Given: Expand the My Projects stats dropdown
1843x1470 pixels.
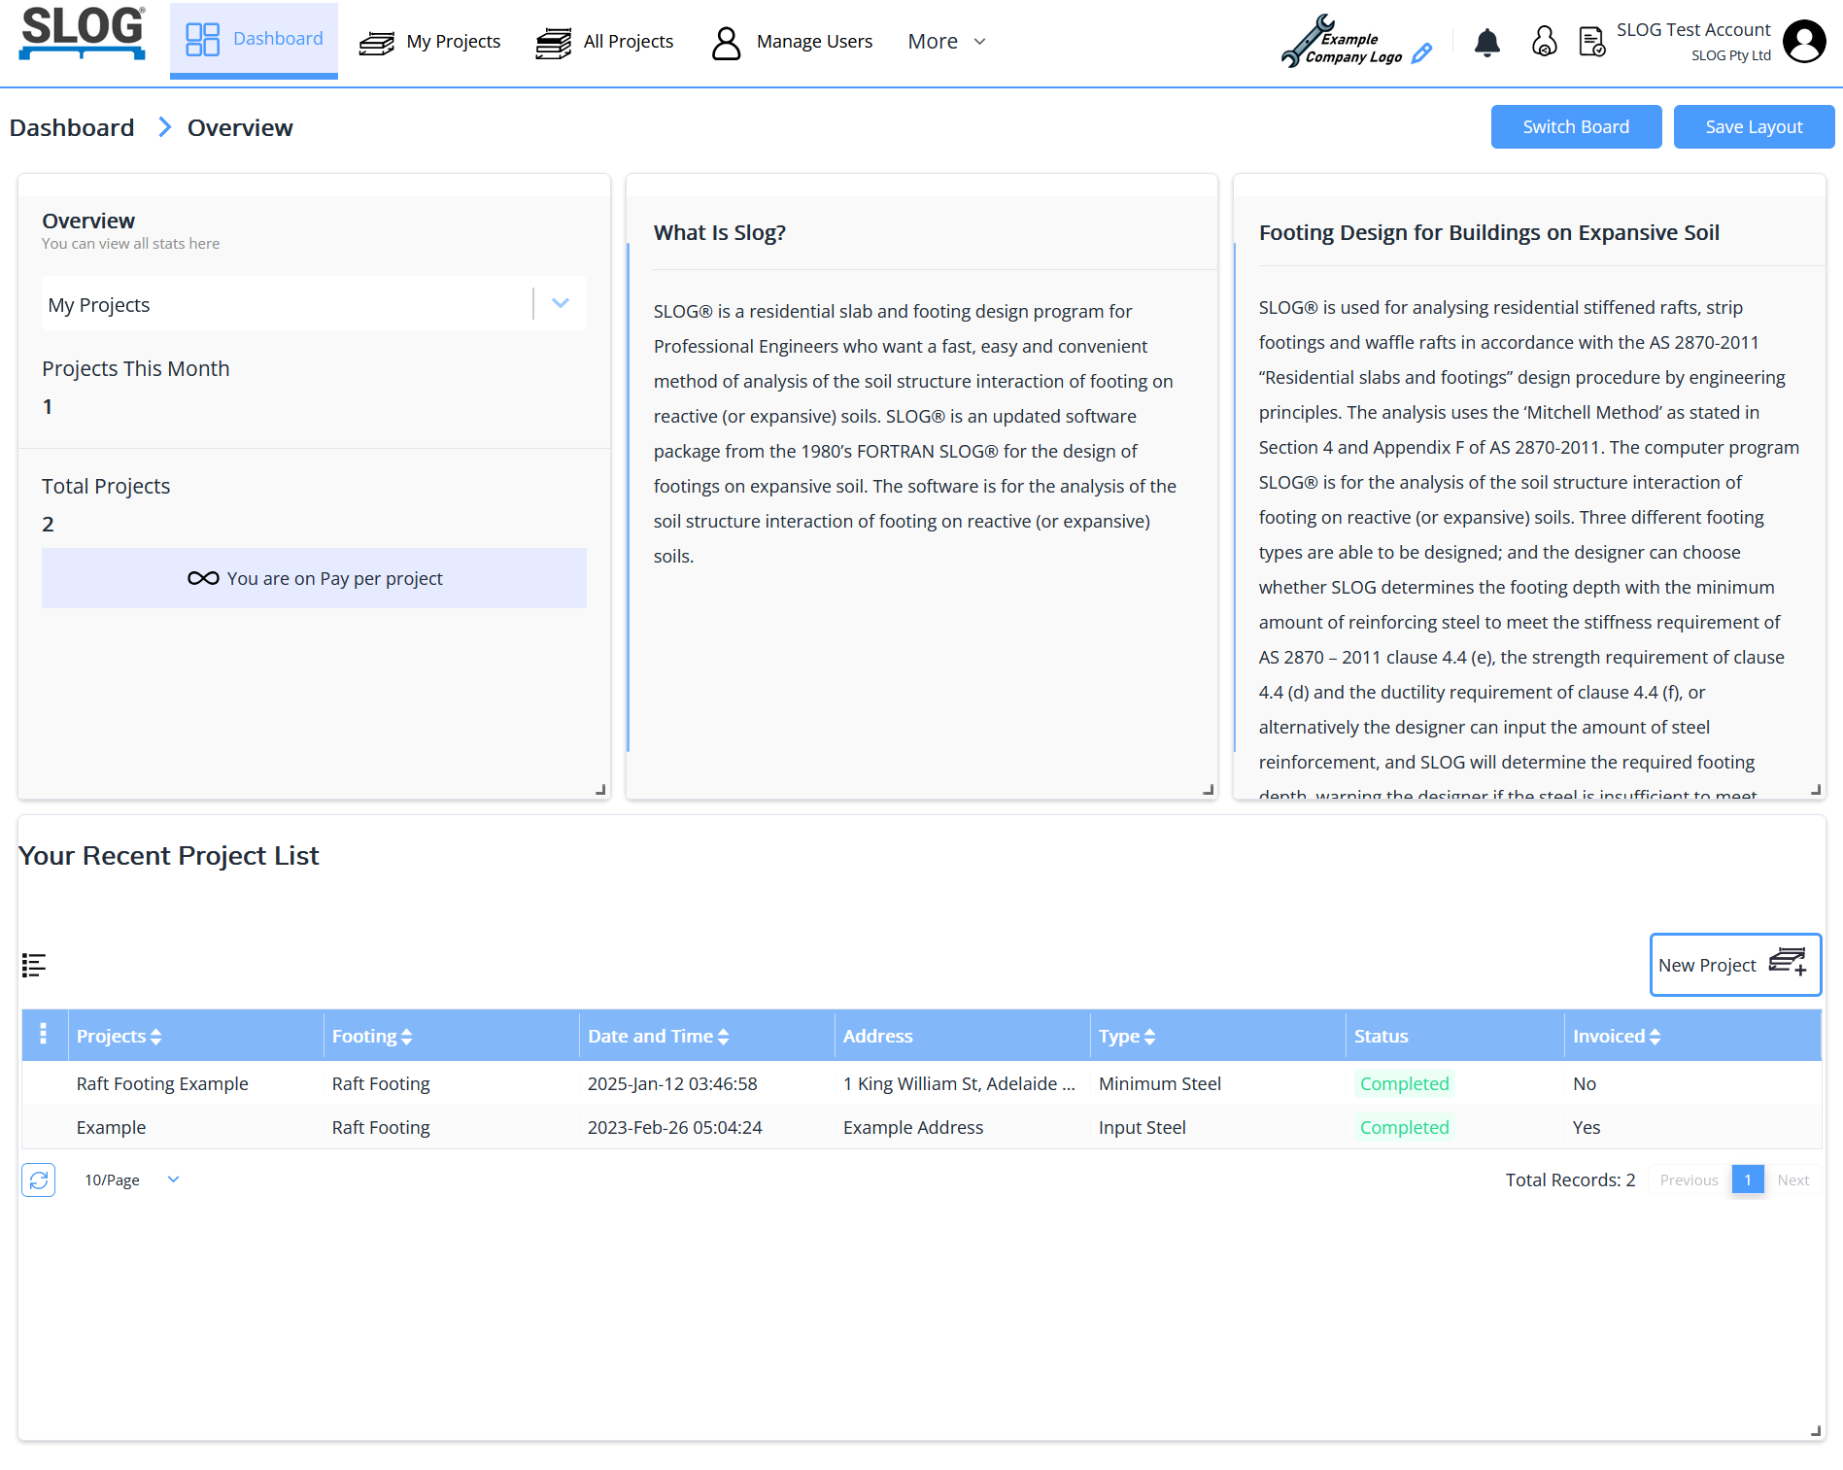Looking at the screenshot, I should tap(561, 303).
